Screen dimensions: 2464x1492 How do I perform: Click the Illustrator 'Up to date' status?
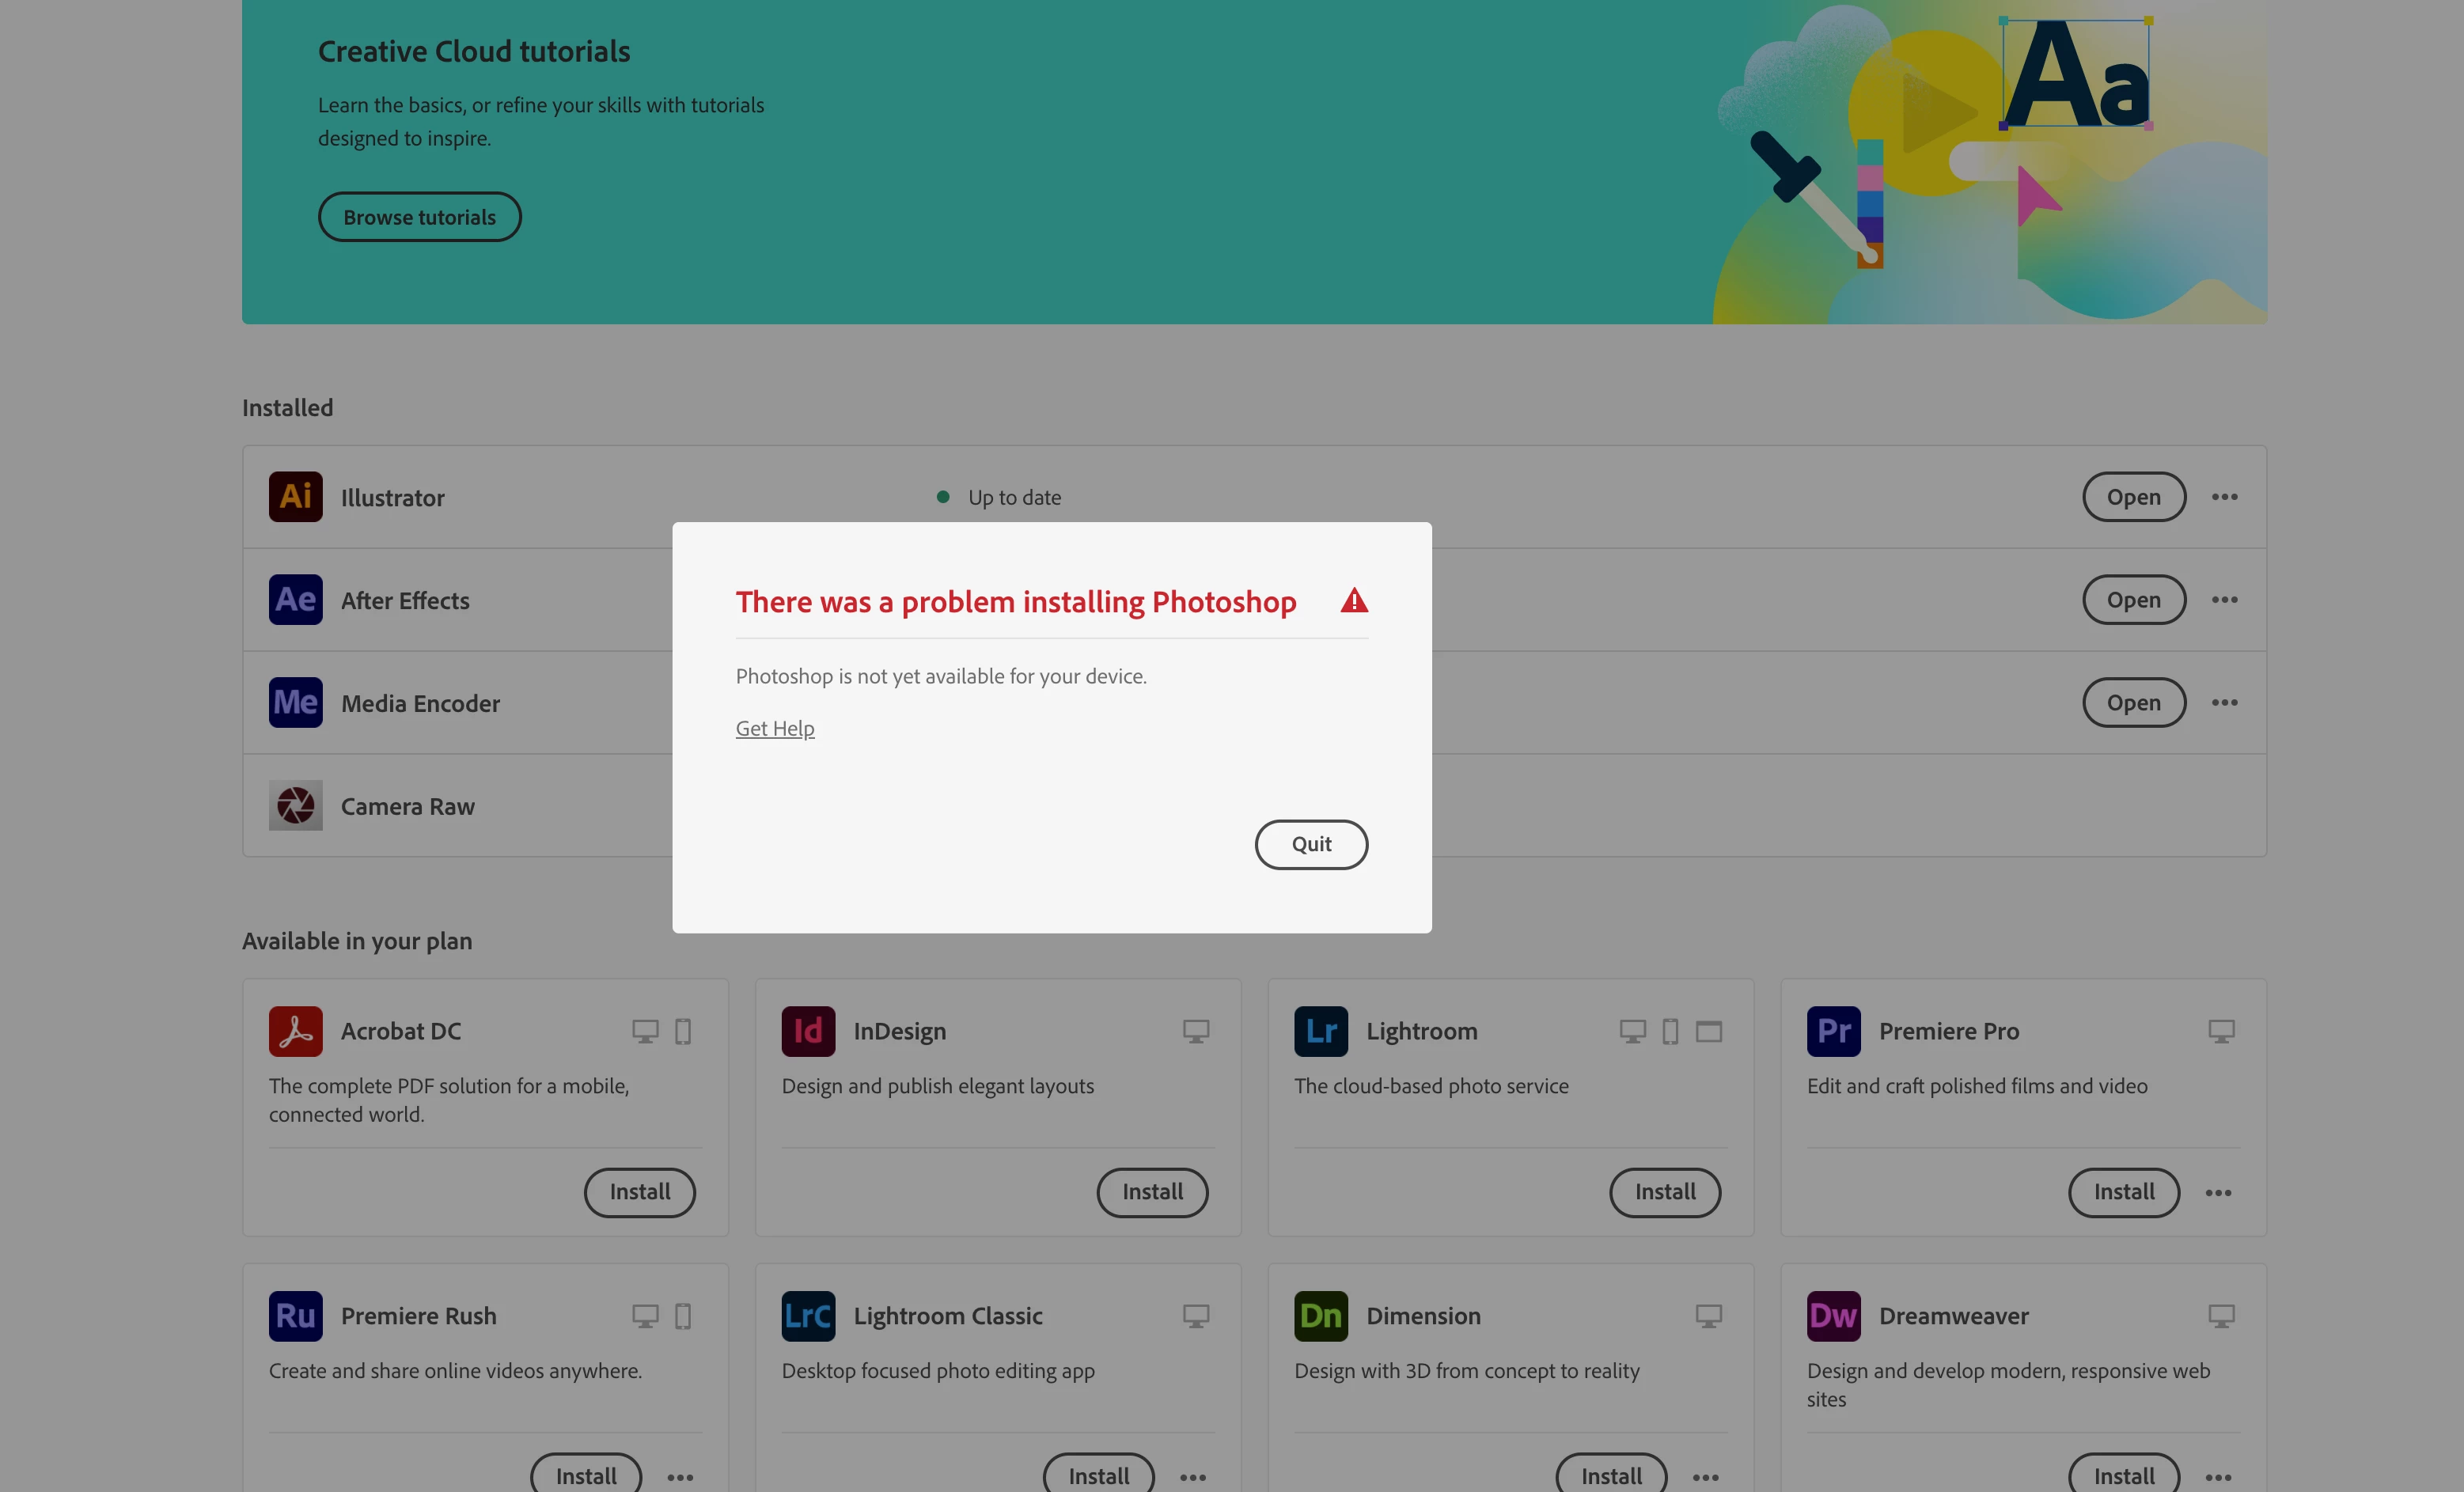(999, 497)
